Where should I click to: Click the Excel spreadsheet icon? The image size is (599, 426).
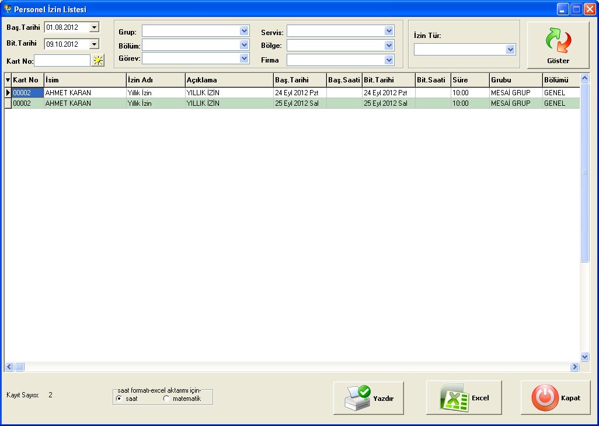(x=453, y=398)
